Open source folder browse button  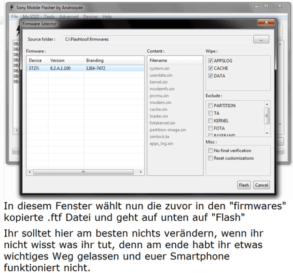point(261,39)
